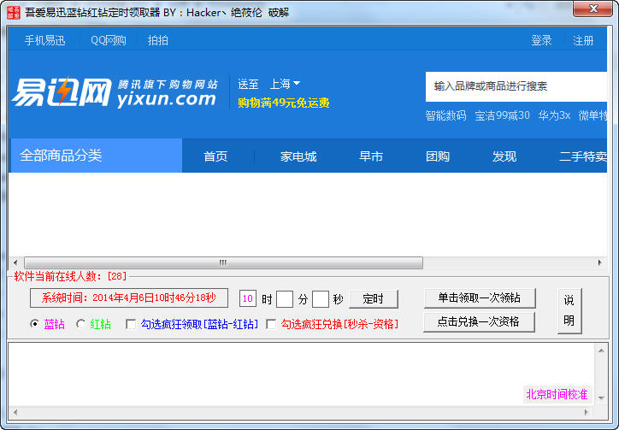Click the minute (分) input field
The width and height of the screenshot is (619, 430).
coord(285,299)
